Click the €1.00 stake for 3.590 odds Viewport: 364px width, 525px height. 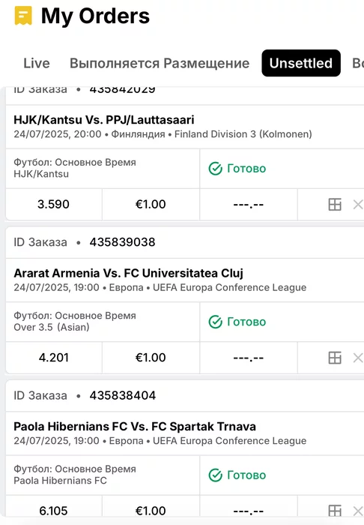(x=151, y=204)
